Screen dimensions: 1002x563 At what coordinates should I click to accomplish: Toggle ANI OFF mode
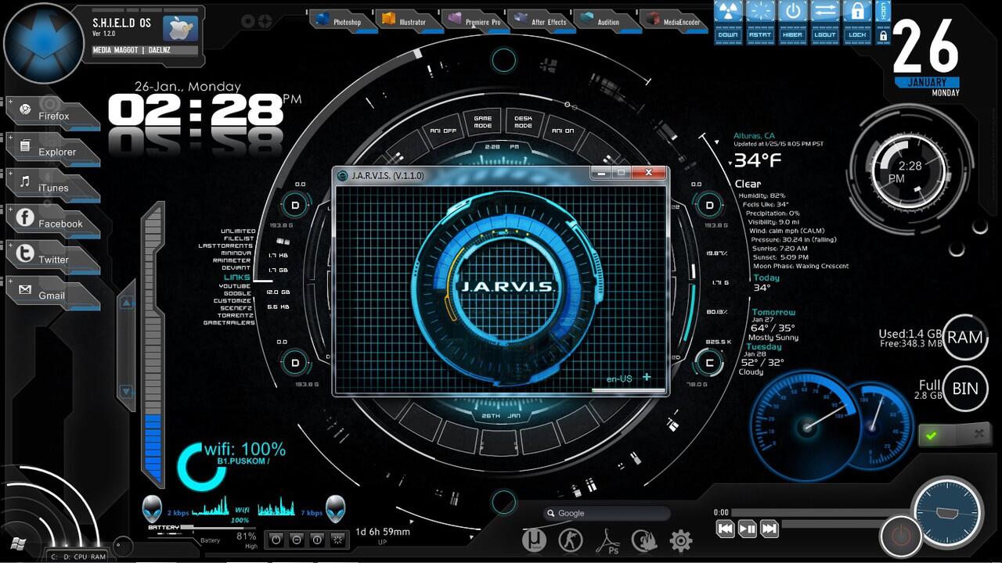coord(443,131)
